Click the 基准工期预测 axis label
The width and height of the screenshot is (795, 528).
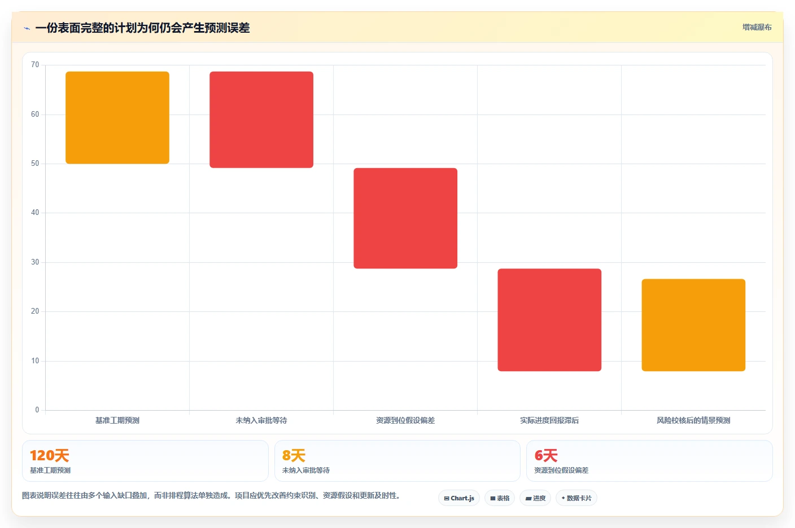[117, 420]
